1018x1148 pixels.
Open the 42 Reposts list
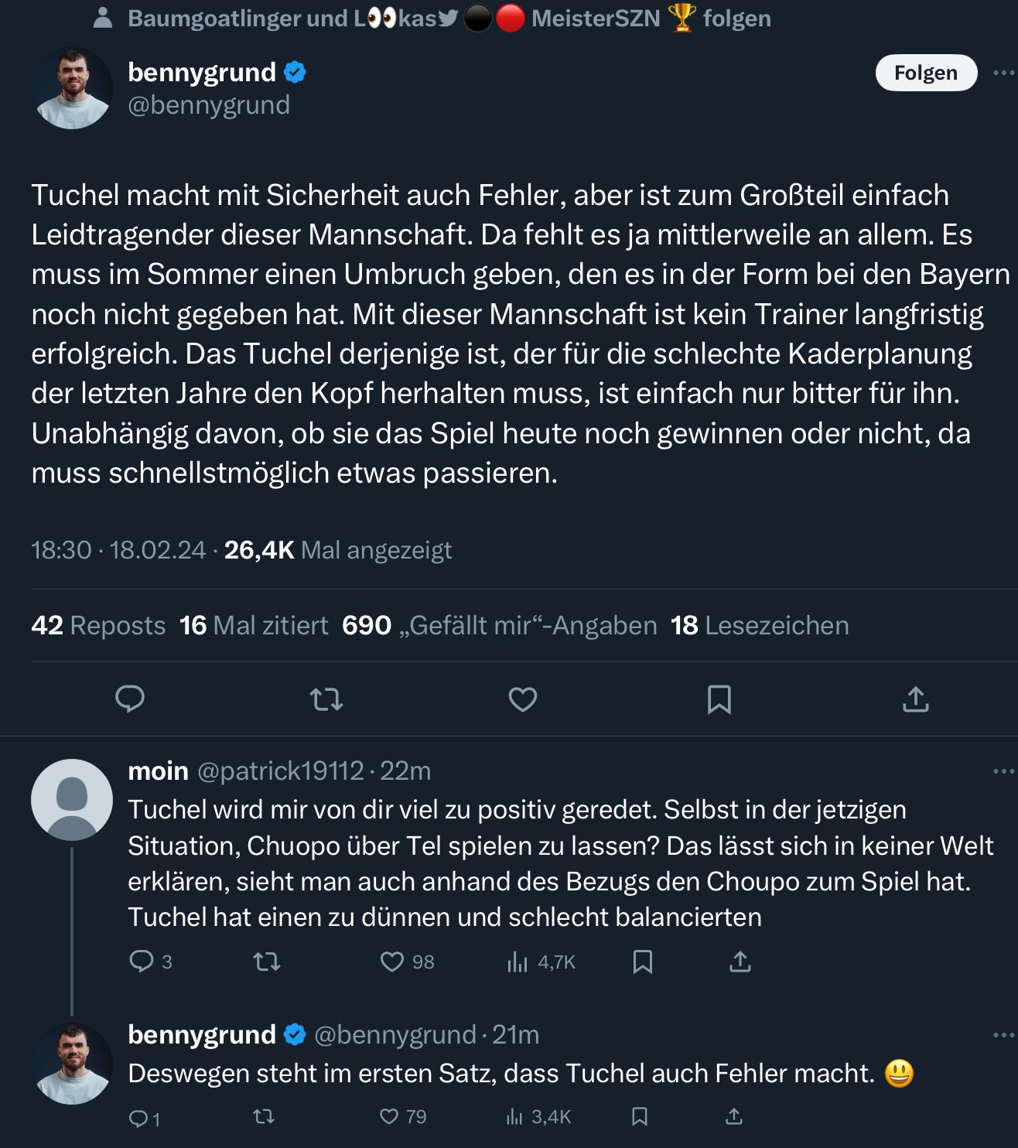point(98,625)
